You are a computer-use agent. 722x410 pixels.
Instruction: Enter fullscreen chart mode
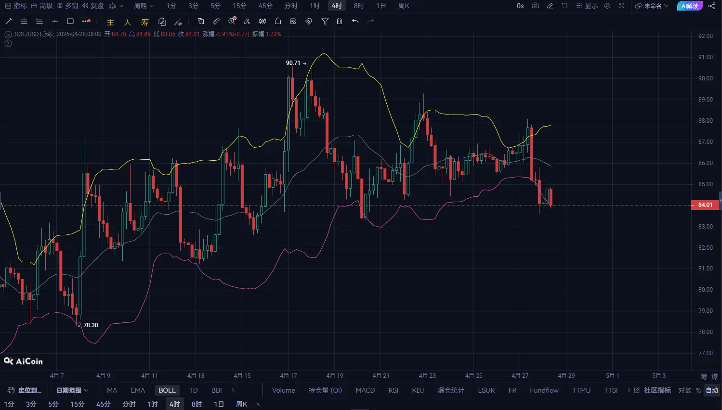pos(622,6)
